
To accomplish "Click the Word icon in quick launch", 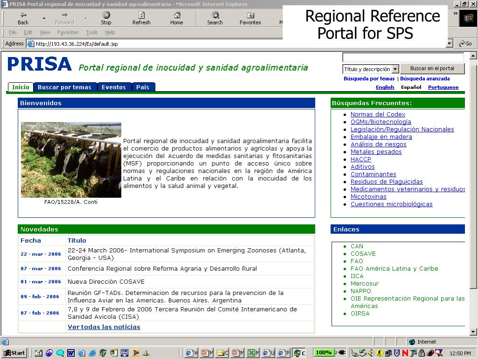I will 71,353.
